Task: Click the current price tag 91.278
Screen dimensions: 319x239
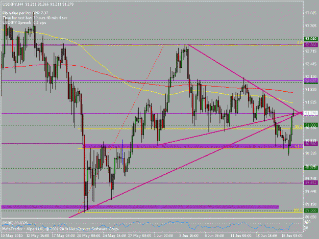Action: tap(311, 113)
